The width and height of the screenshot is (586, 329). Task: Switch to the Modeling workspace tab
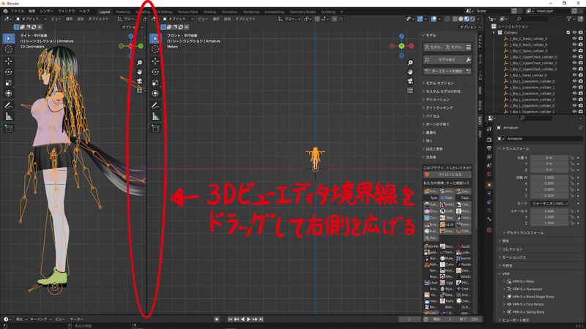[123, 12]
